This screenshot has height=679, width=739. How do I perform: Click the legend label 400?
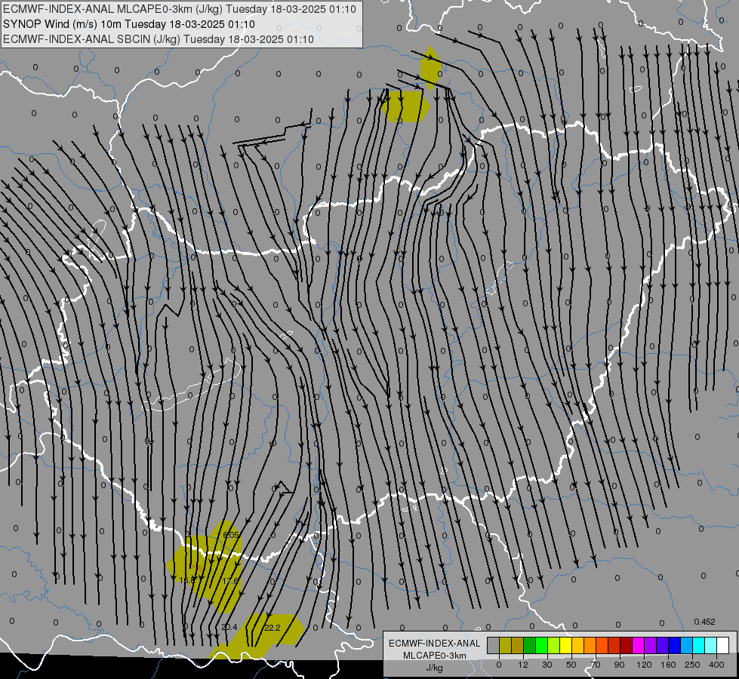pyautogui.click(x=716, y=665)
